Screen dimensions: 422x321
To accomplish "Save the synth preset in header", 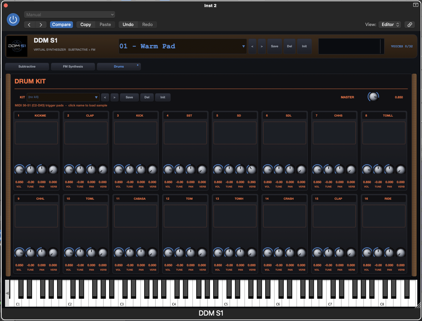I will pos(275,46).
